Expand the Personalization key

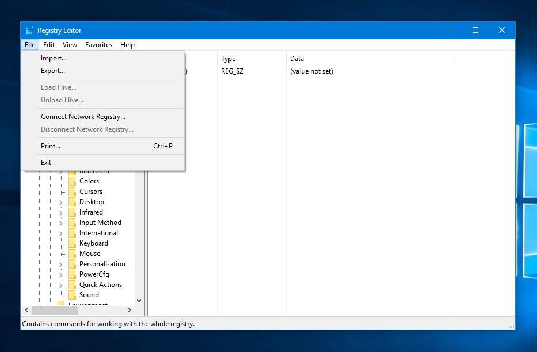(x=60, y=265)
